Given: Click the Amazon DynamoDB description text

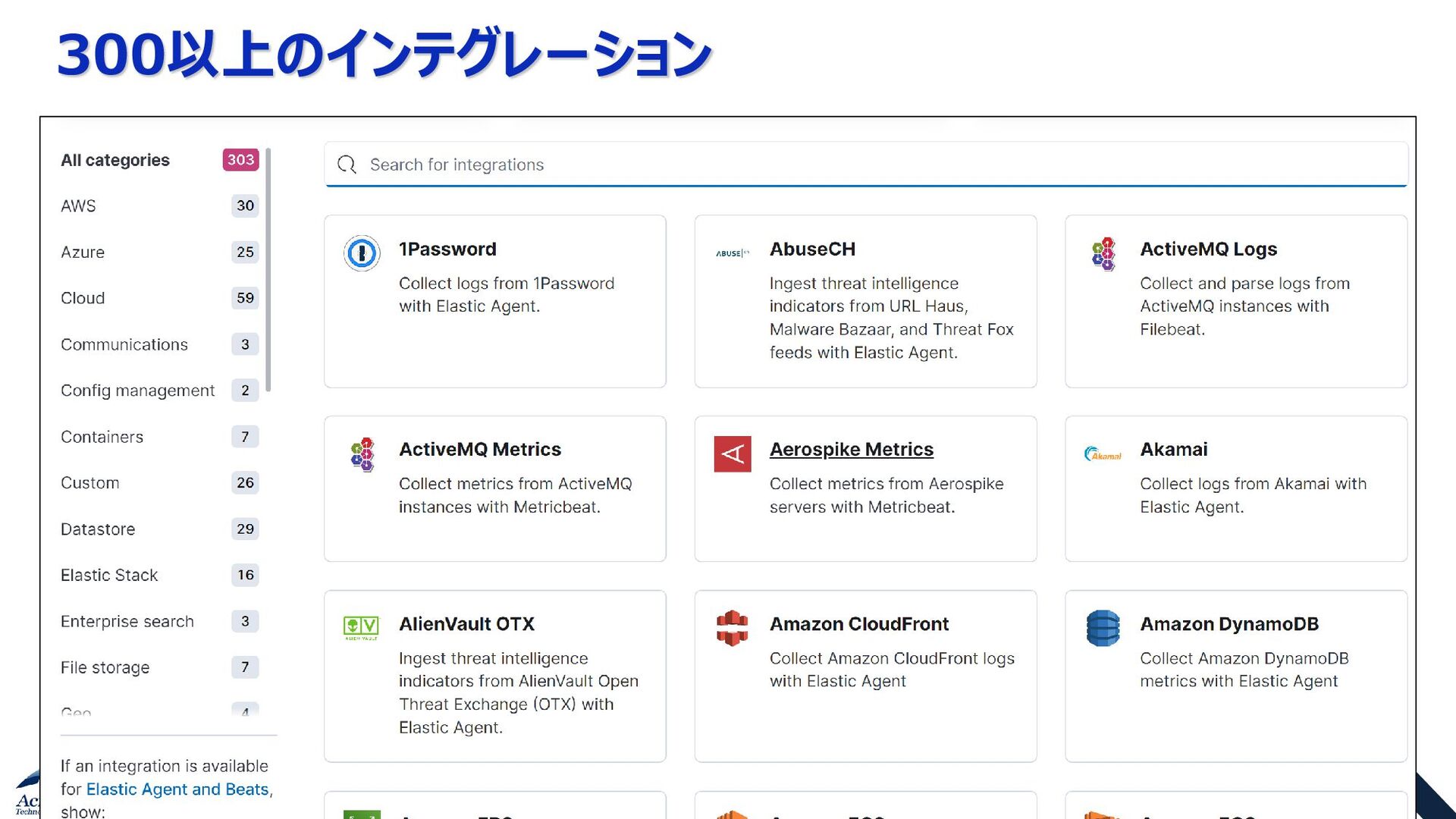Looking at the screenshot, I should pyautogui.click(x=1244, y=670).
